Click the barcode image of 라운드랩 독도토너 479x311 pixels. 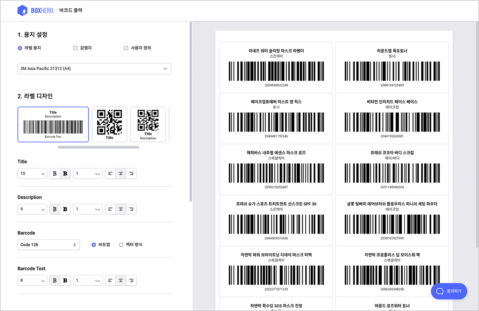pyautogui.click(x=392, y=71)
